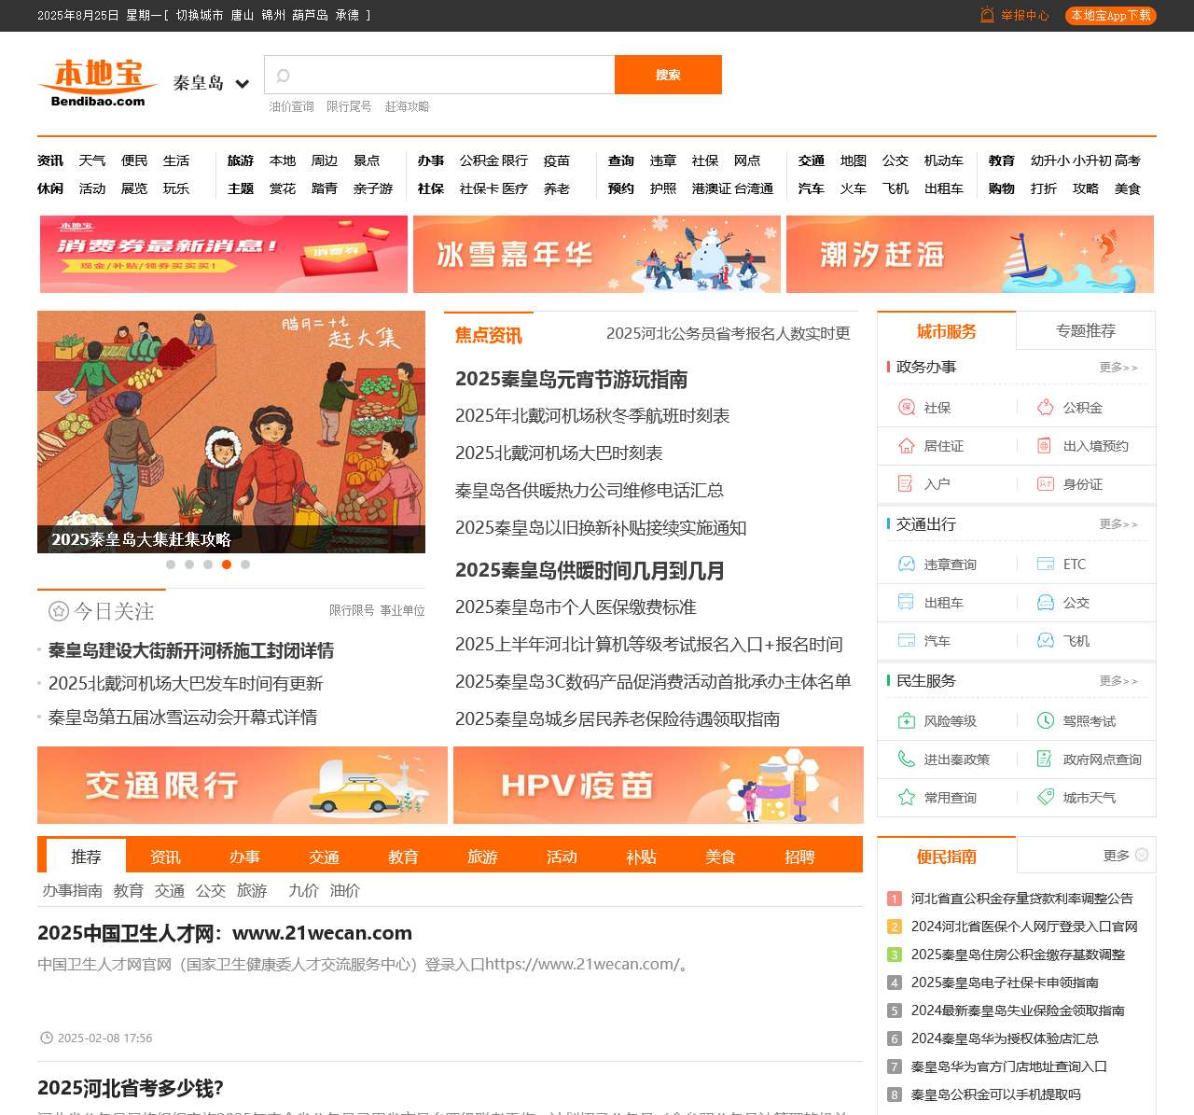Click the 驾照考试 clock icon
Image resolution: width=1194 pixels, height=1115 pixels.
(x=1046, y=721)
